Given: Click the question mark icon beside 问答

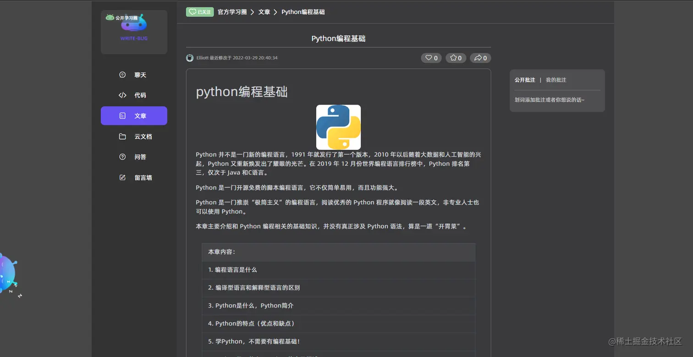Looking at the screenshot, I should point(122,157).
